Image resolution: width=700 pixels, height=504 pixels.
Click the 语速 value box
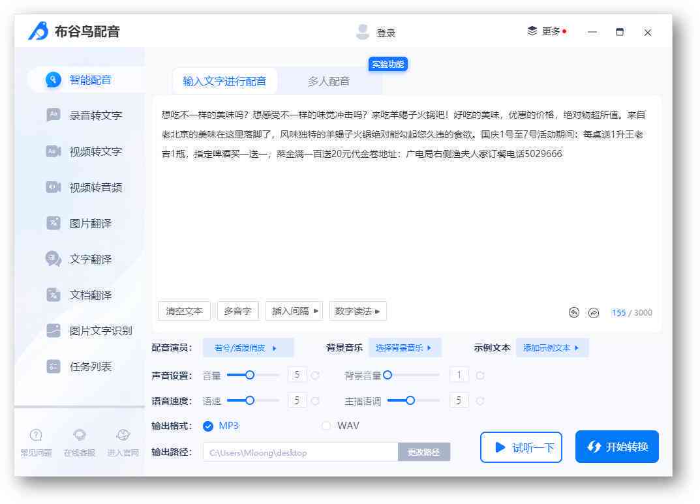click(x=297, y=400)
